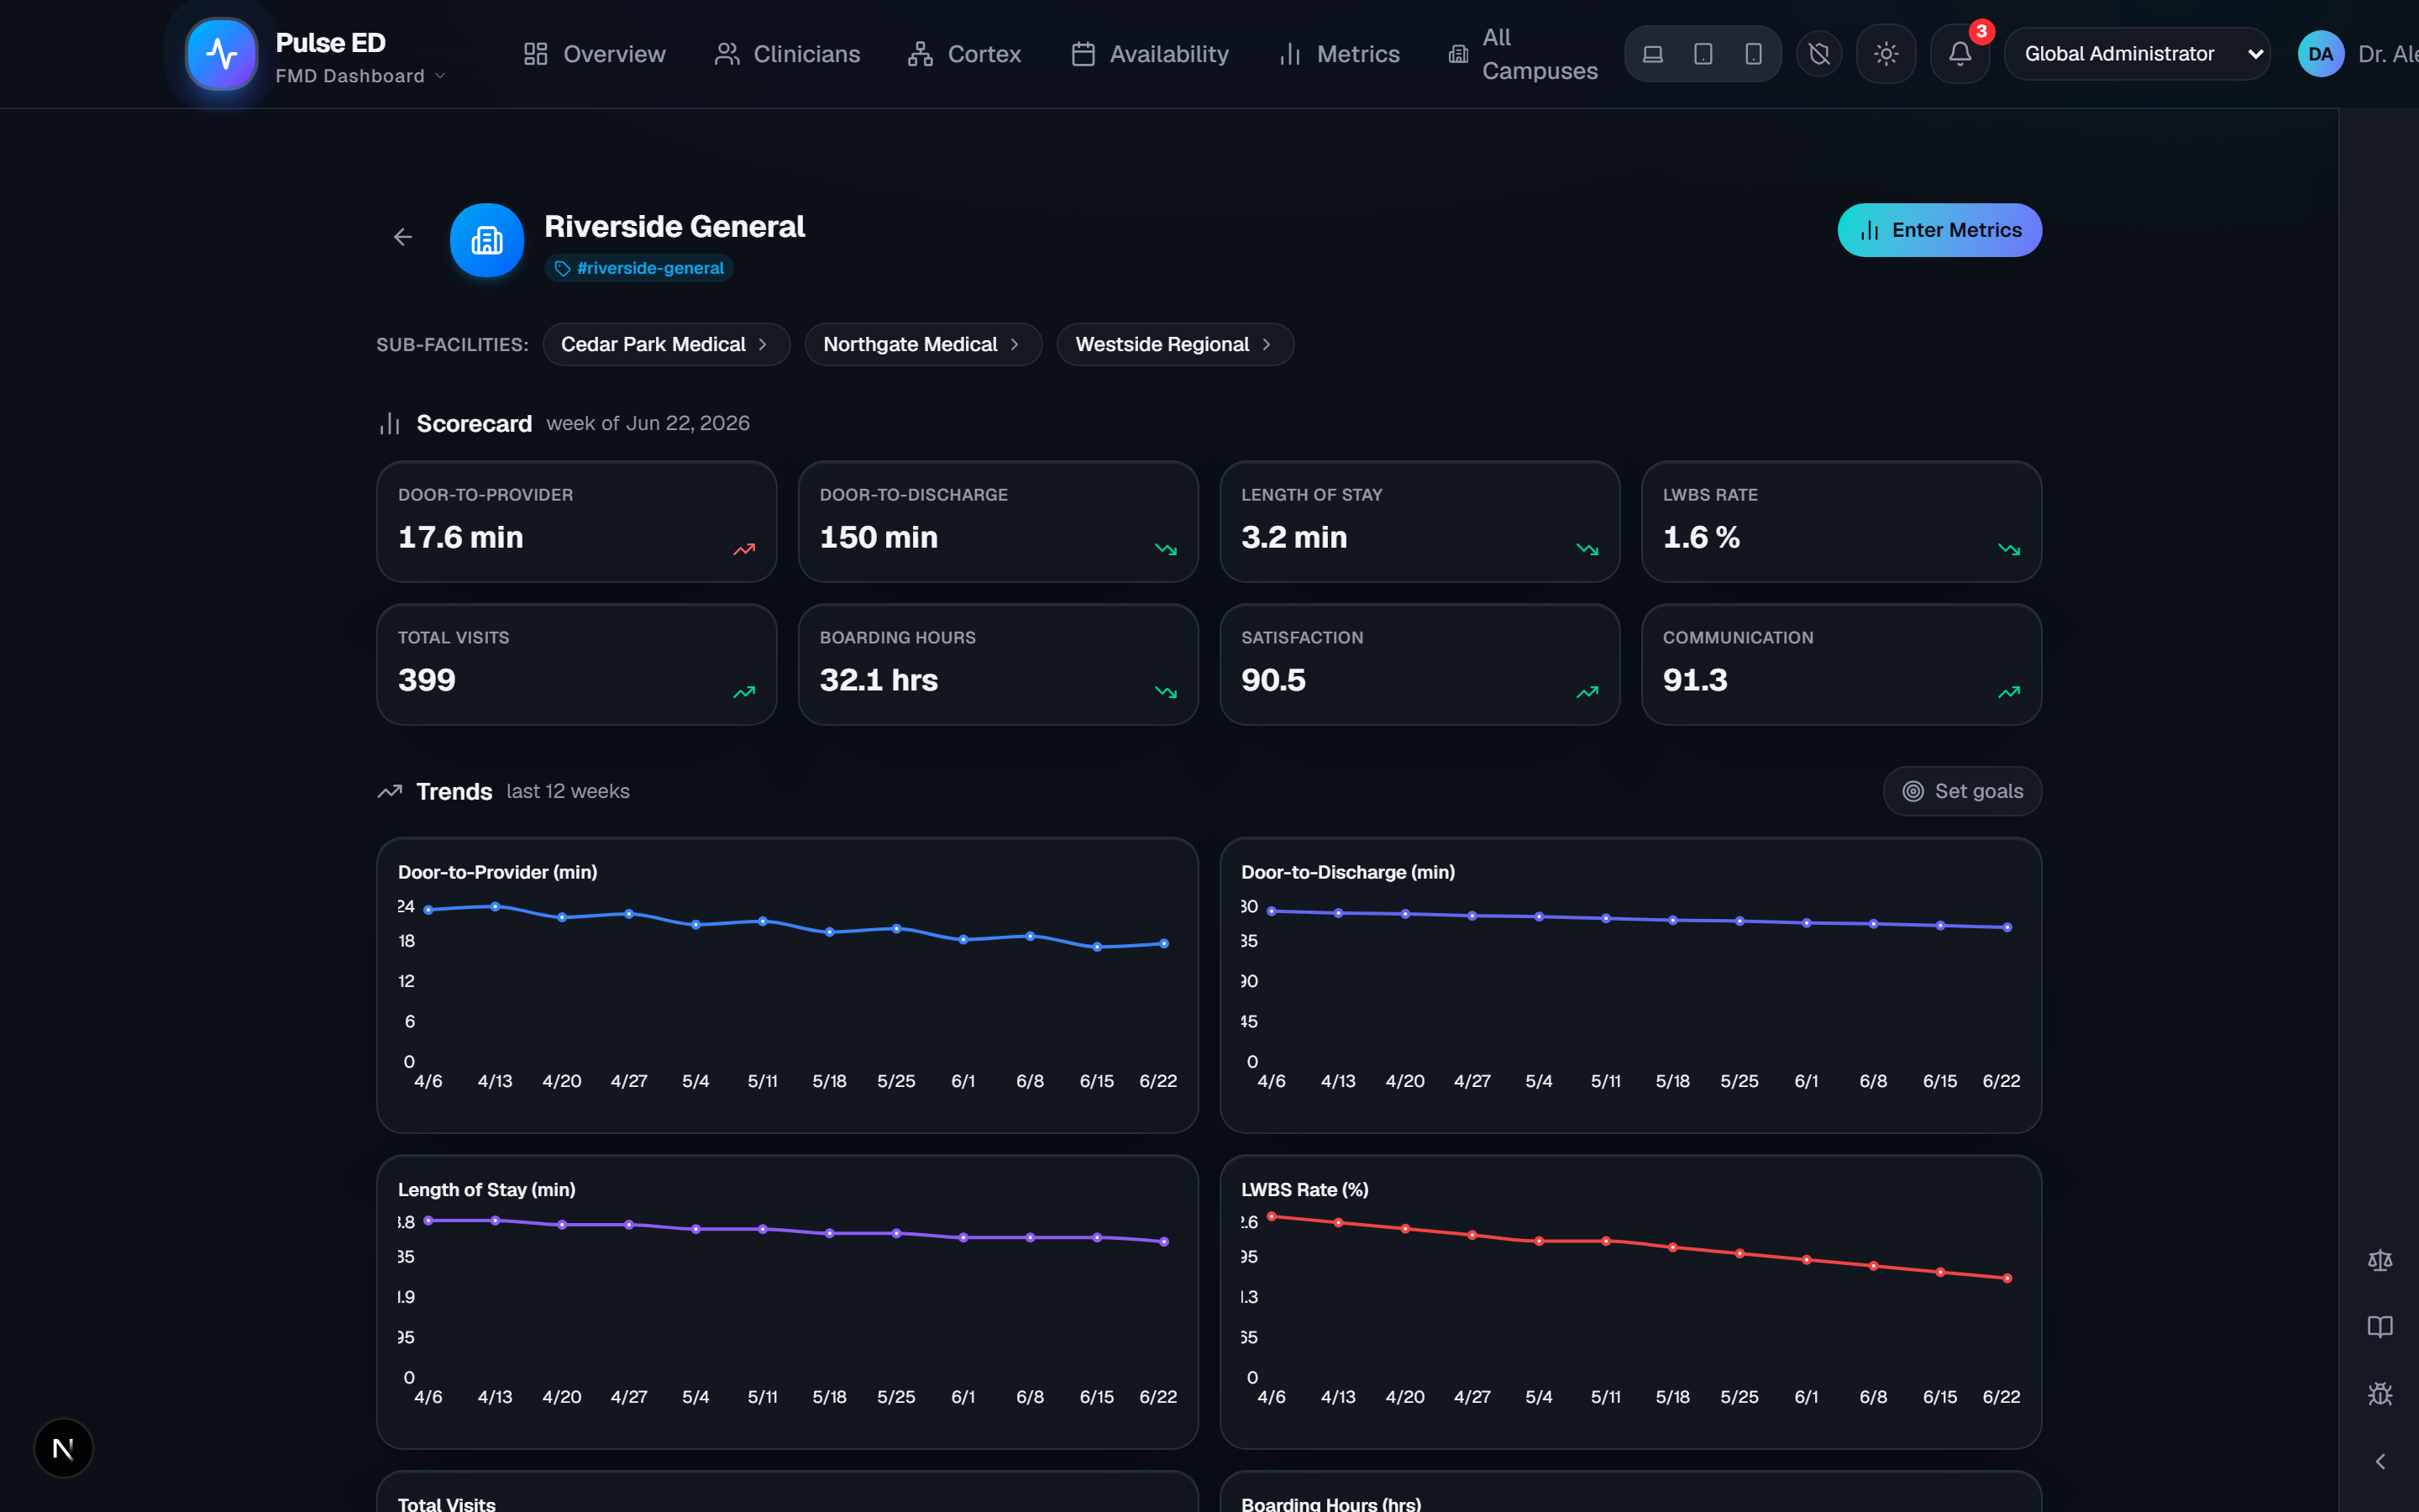Open the balance scale icon in sidebar
Image resolution: width=2419 pixels, height=1512 pixels.
tap(2380, 1261)
